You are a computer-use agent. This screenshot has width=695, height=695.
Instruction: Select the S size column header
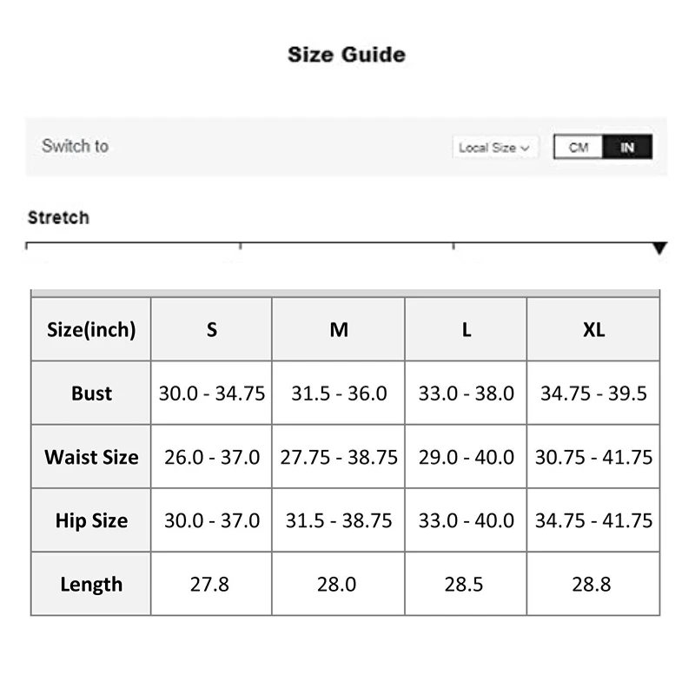[212, 329]
